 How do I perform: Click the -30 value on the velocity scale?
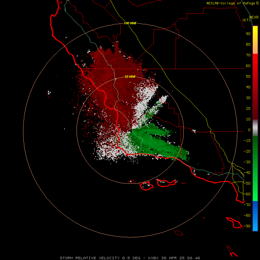247,162
